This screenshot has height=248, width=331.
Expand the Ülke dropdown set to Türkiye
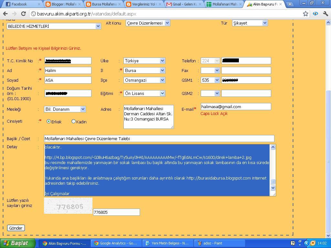[144, 61]
